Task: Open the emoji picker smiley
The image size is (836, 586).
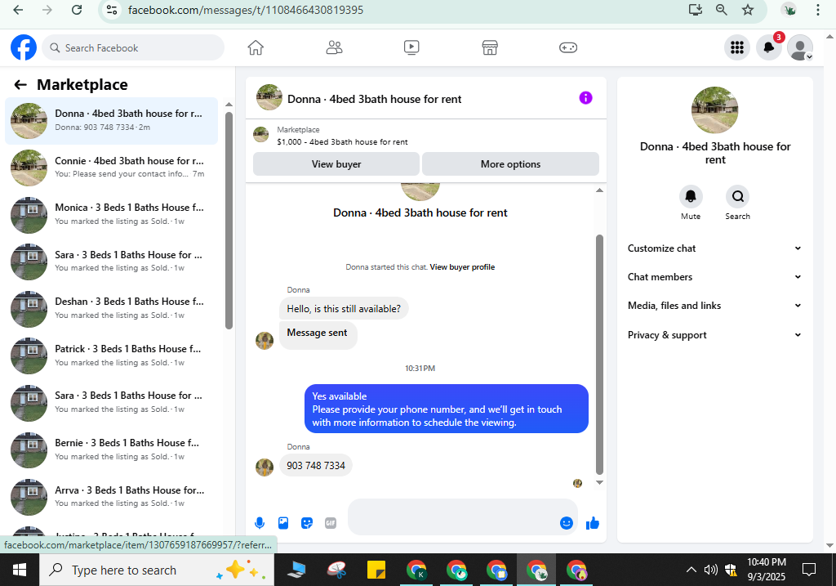Action: coord(567,523)
